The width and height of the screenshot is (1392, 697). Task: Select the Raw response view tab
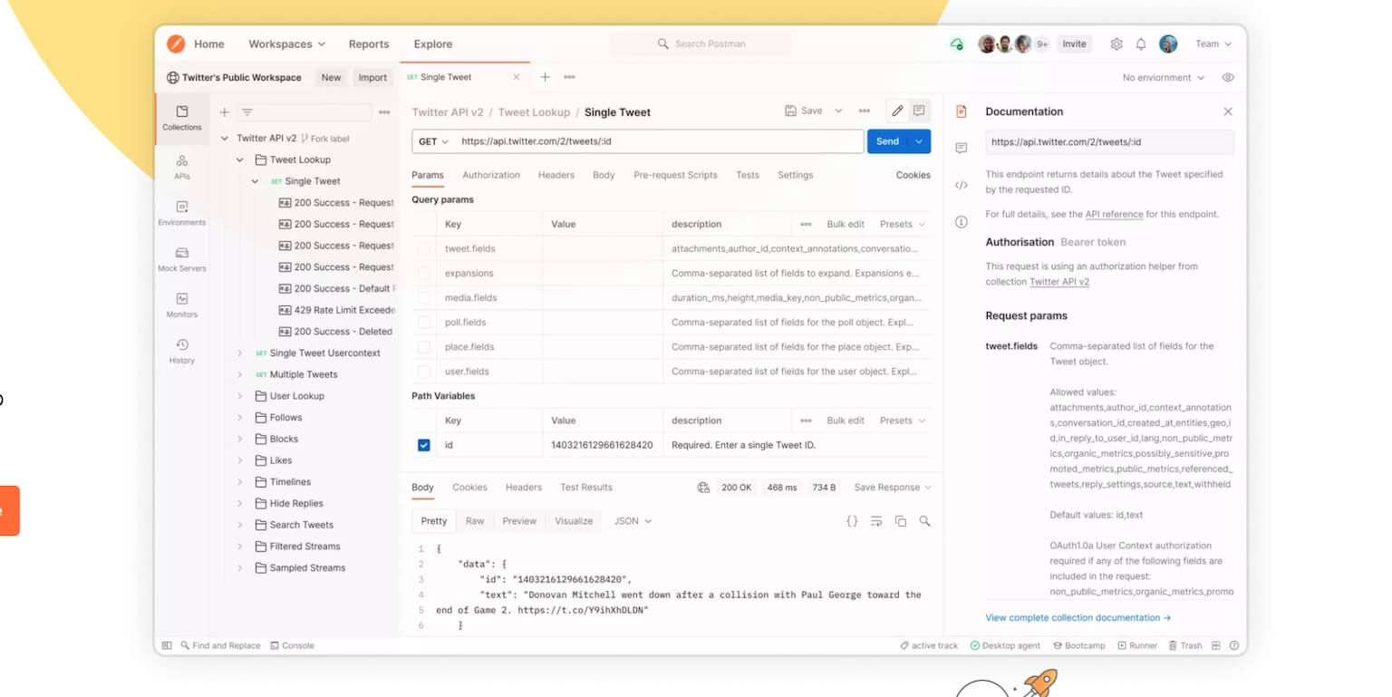pos(475,521)
